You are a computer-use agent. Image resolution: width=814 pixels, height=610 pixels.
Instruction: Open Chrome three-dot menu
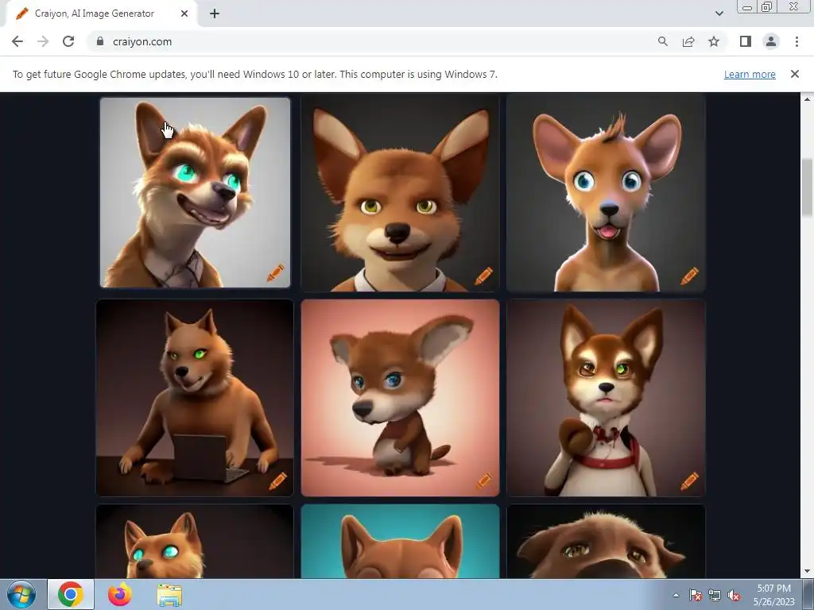click(x=797, y=41)
